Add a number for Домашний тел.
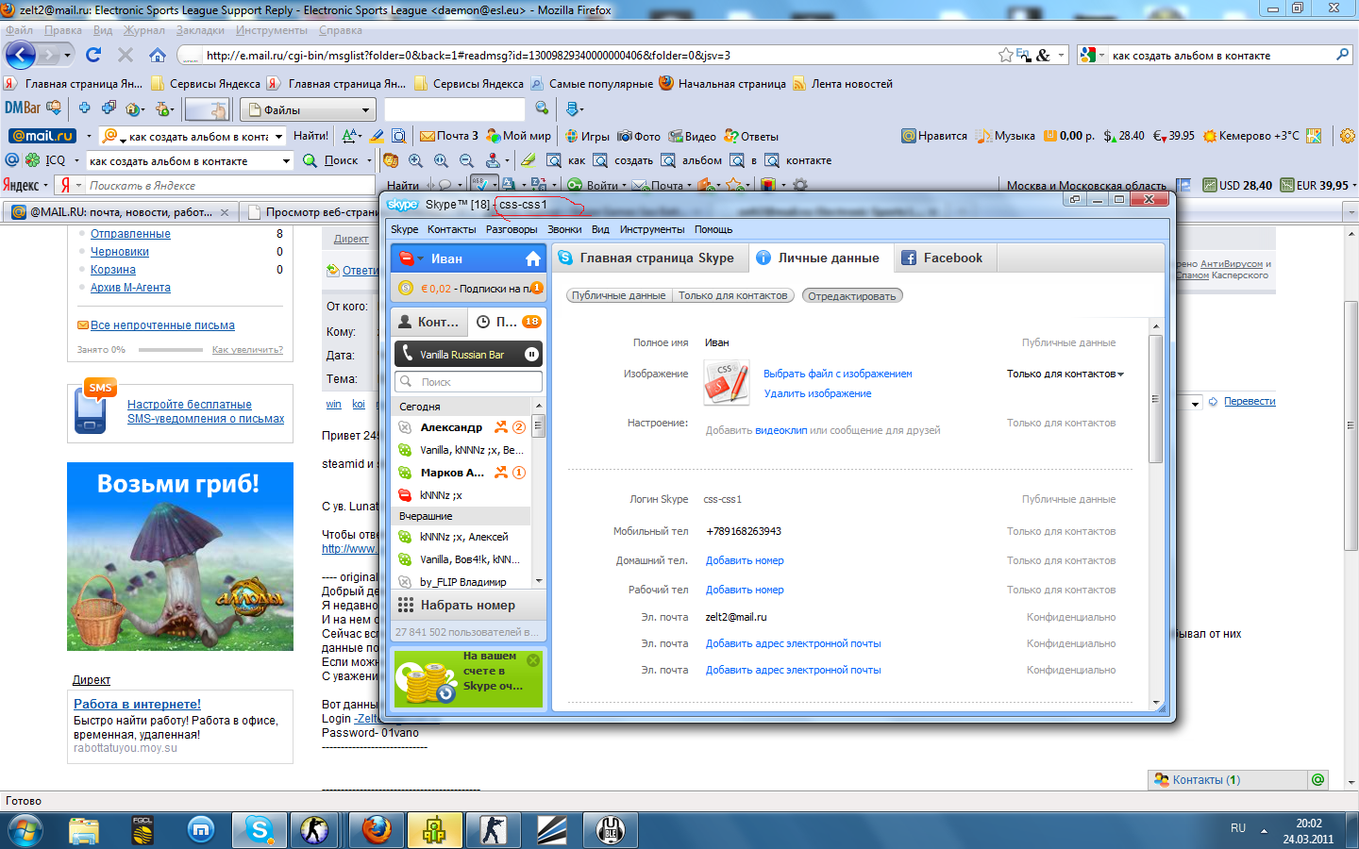1359x849 pixels. (745, 560)
